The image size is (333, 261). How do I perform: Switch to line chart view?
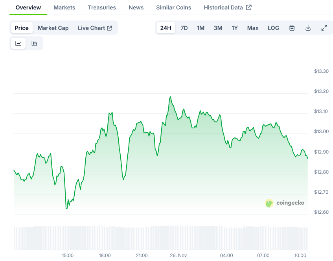[x=18, y=44]
